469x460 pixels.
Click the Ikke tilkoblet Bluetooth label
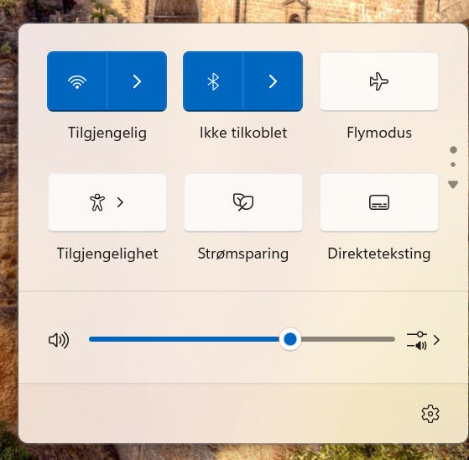pos(243,133)
